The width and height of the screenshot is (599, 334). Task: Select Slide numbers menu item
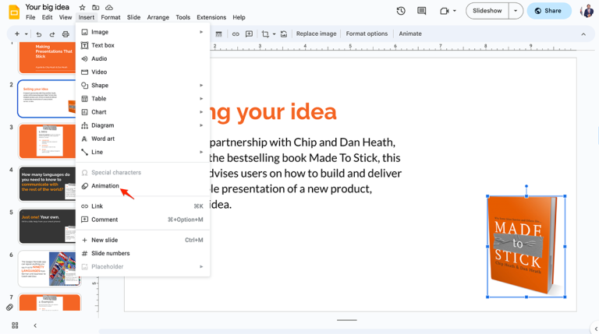click(x=143, y=254)
